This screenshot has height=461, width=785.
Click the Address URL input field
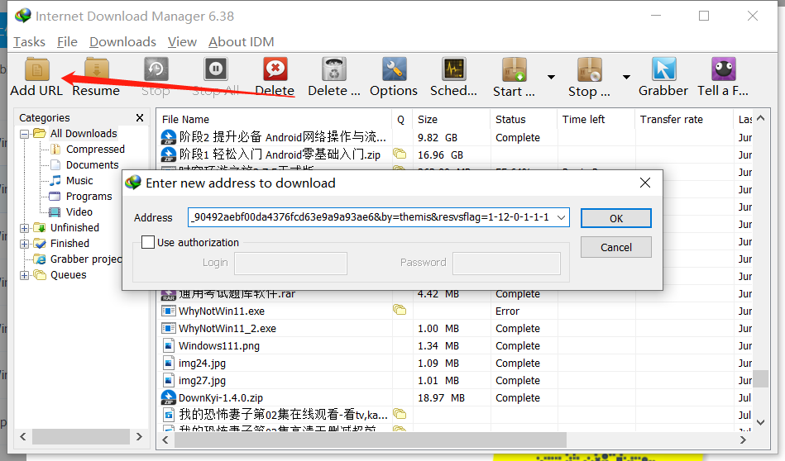tap(371, 217)
